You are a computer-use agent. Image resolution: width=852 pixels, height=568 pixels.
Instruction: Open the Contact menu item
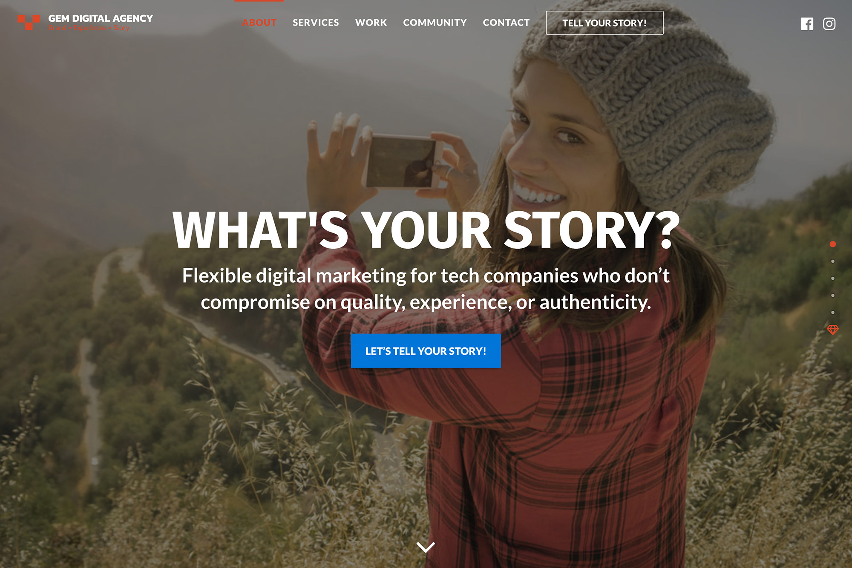pos(506,23)
